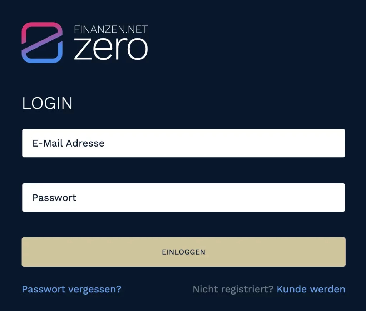Click the LOGIN heading
The image size is (366, 311).
pyautogui.click(x=47, y=103)
